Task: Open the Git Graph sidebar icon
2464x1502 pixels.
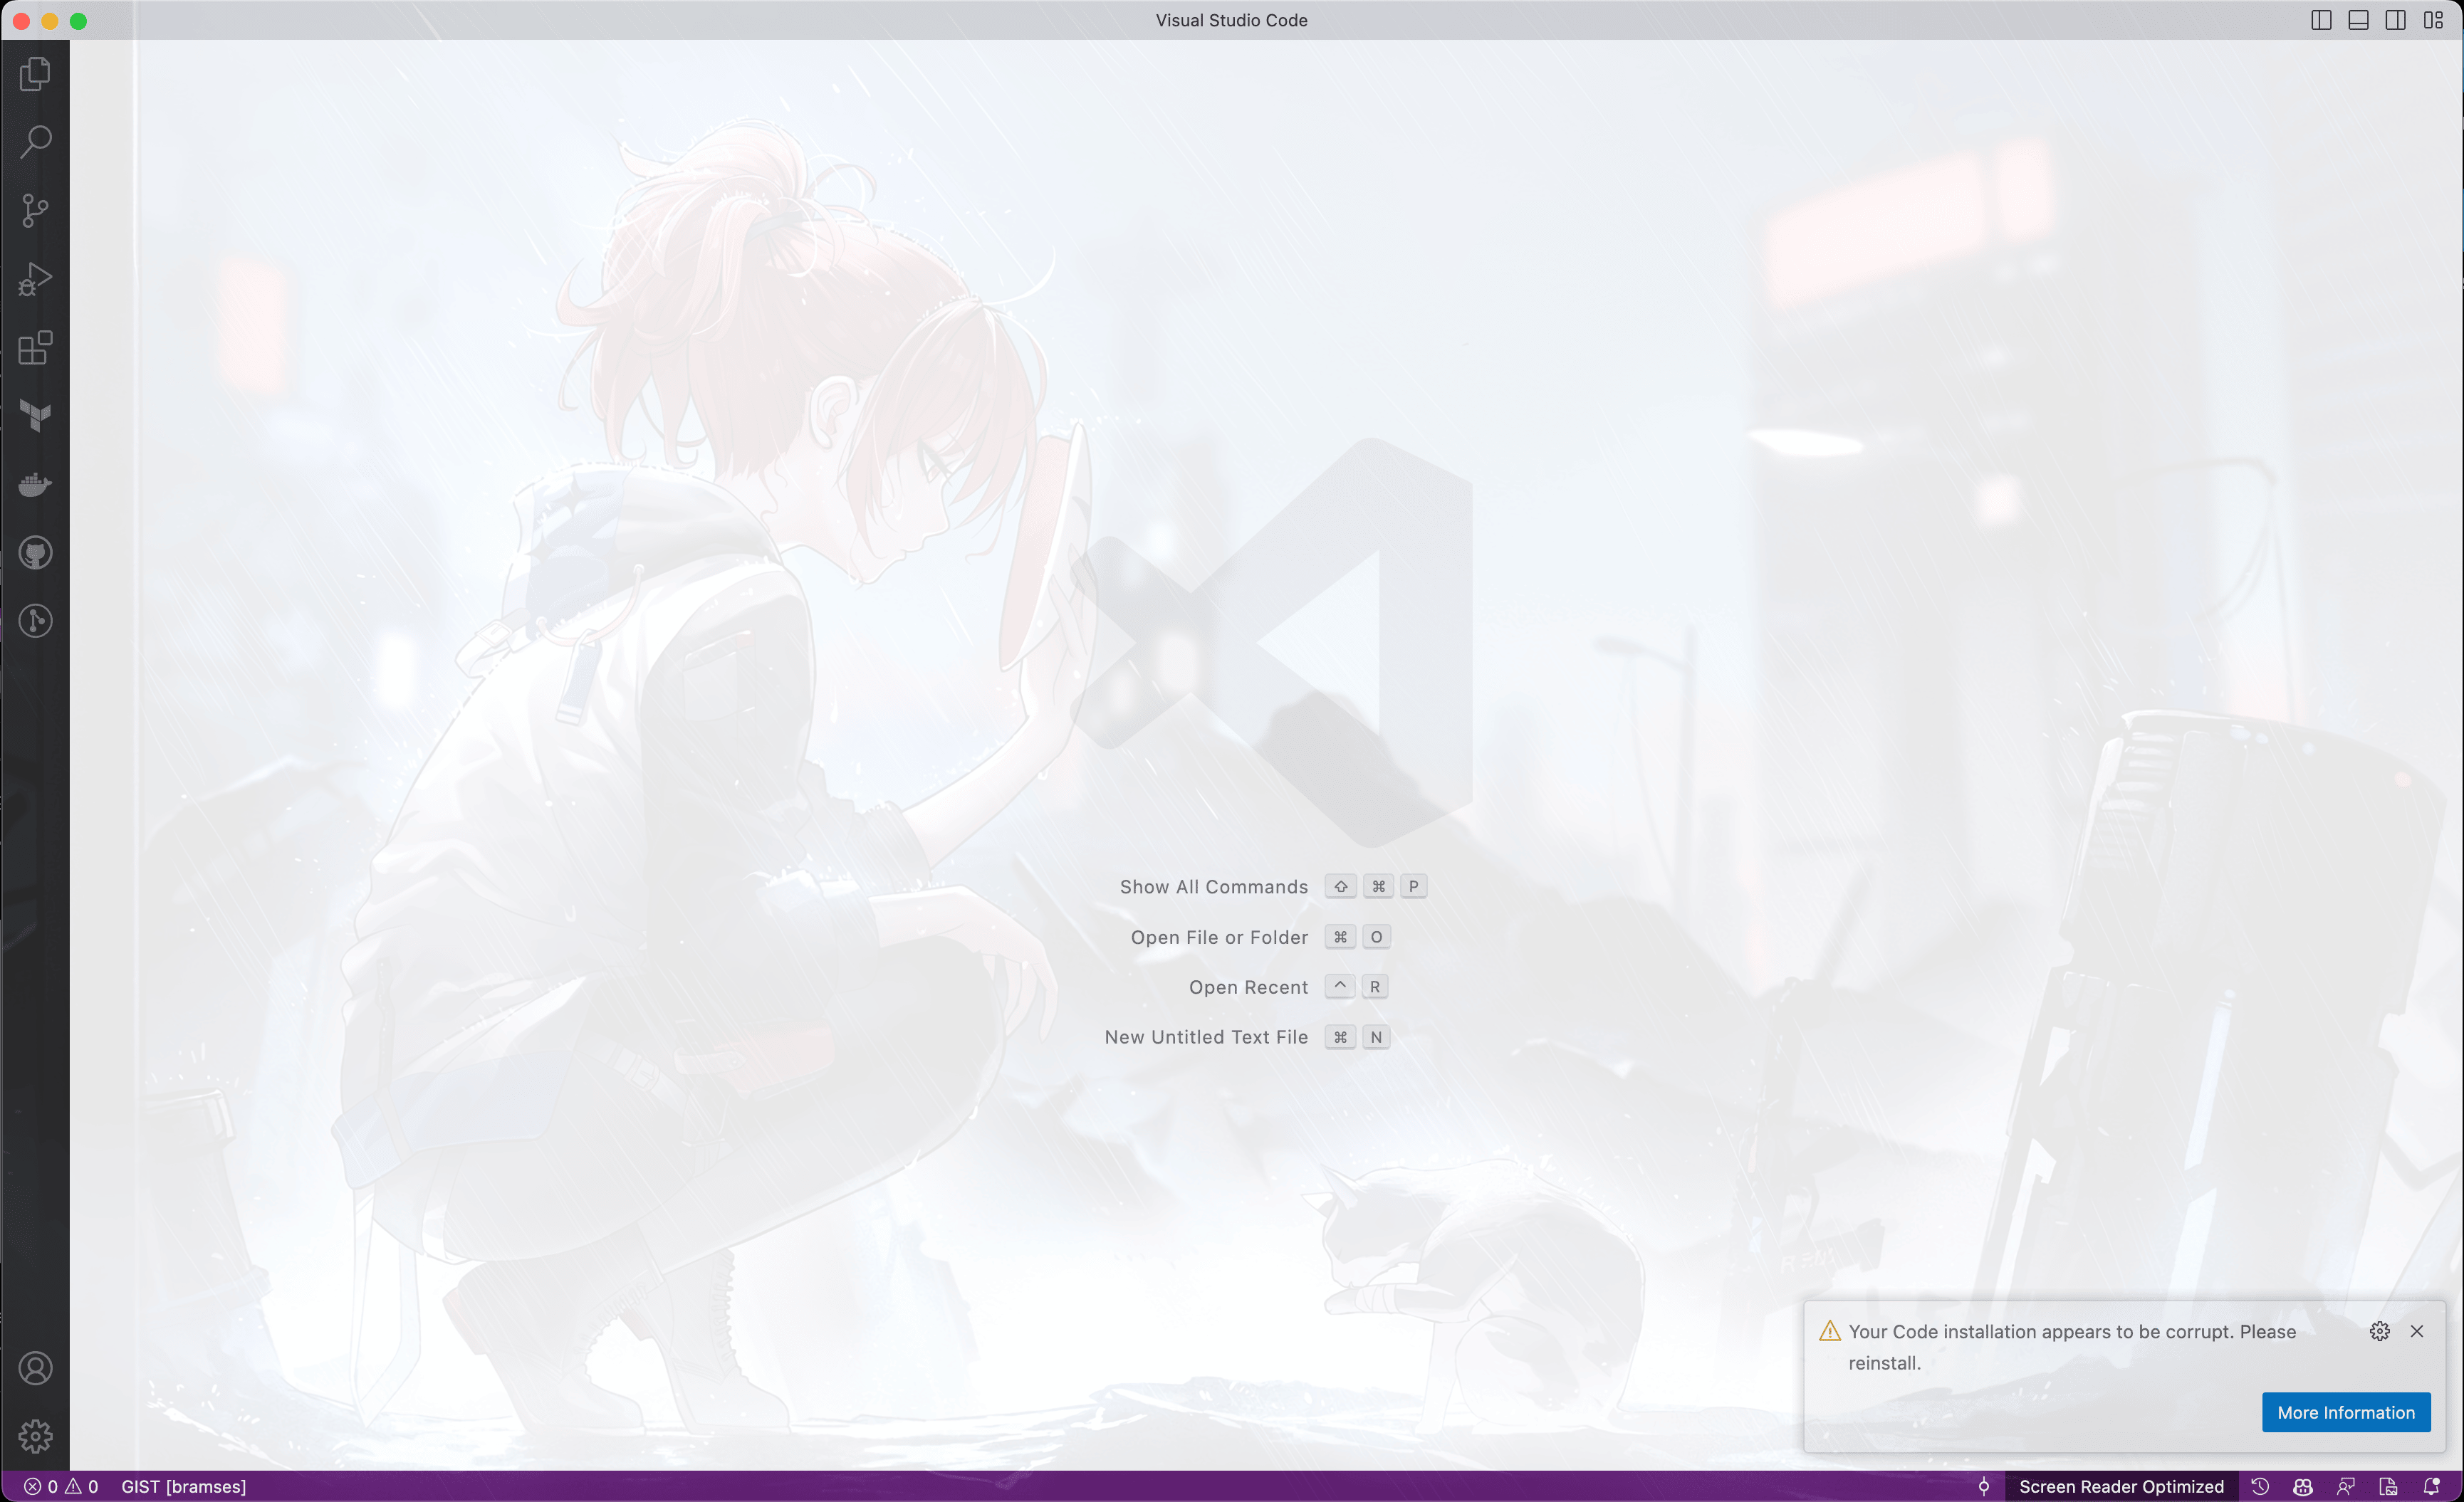Action: [35, 621]
